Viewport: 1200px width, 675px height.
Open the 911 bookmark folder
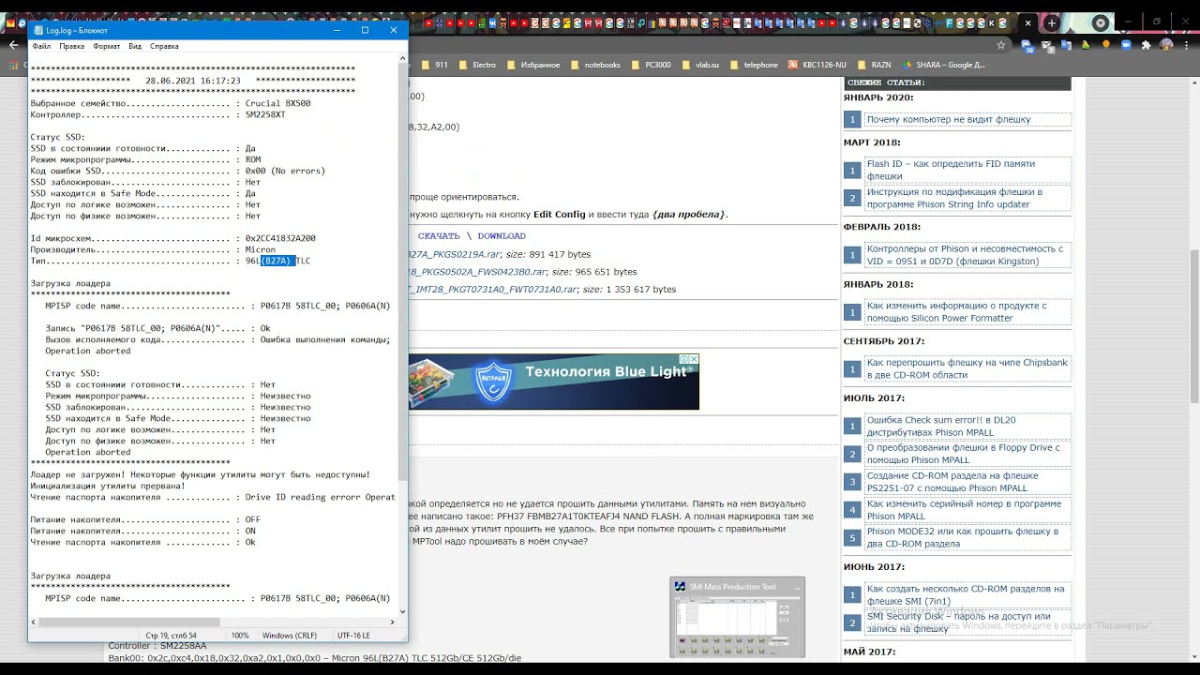[435, 65]
